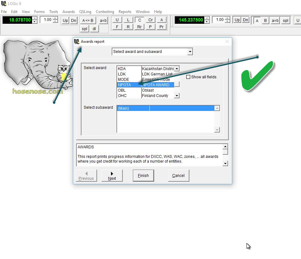
Task: Enable the Show all fields checkbox
Action: 188,77
